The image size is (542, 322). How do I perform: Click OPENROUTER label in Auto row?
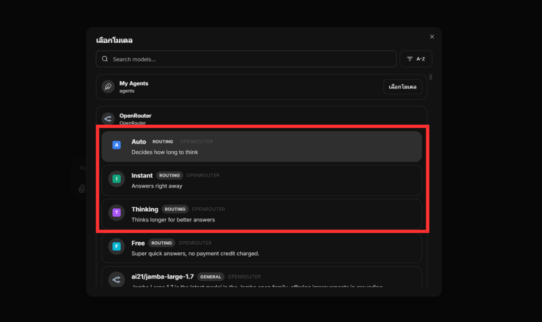[x=196, y=141]
